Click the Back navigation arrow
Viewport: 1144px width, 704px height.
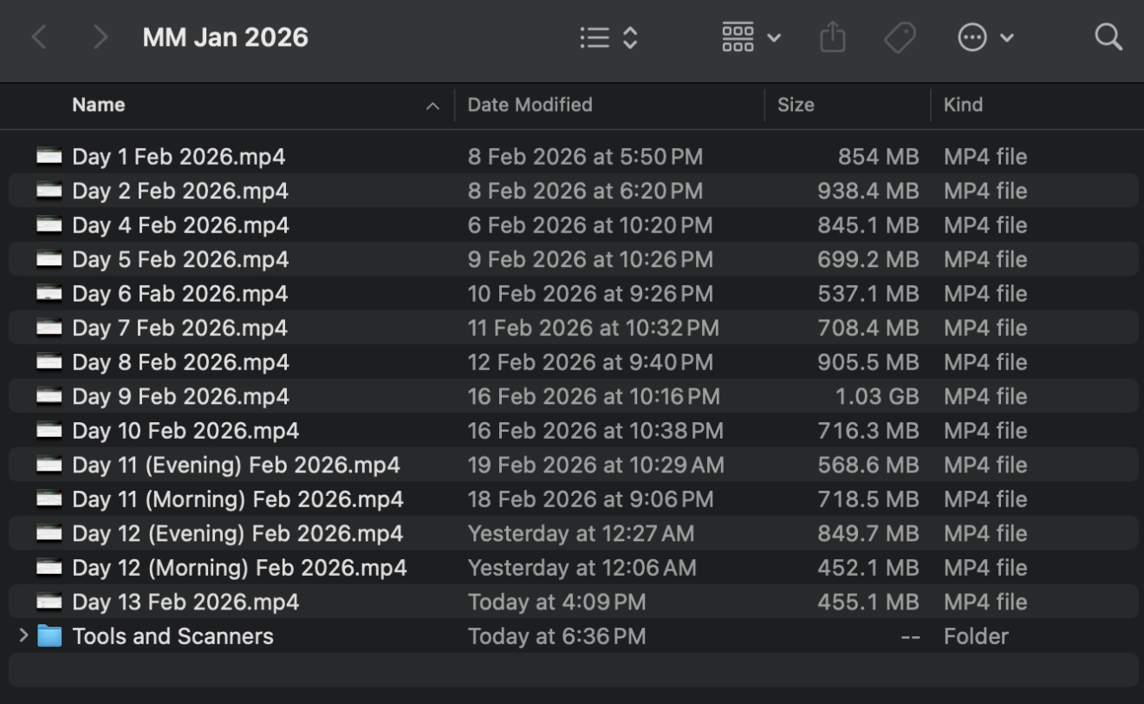point(39,37)
